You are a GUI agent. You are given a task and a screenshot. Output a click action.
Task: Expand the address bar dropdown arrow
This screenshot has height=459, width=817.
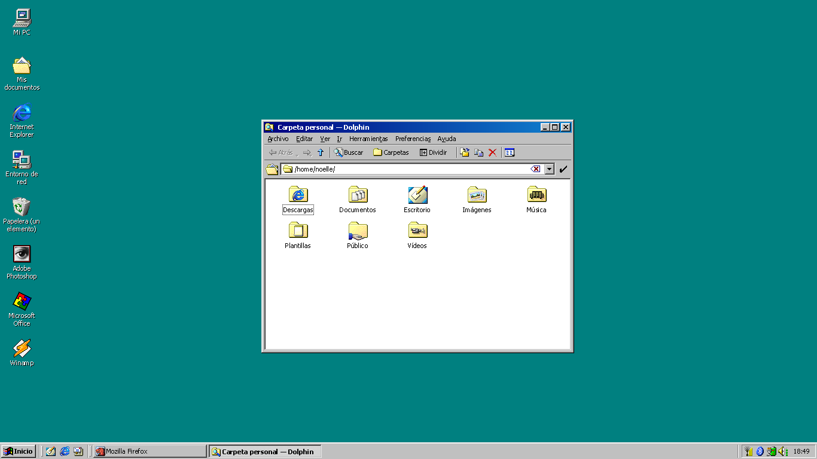[550, 169]
